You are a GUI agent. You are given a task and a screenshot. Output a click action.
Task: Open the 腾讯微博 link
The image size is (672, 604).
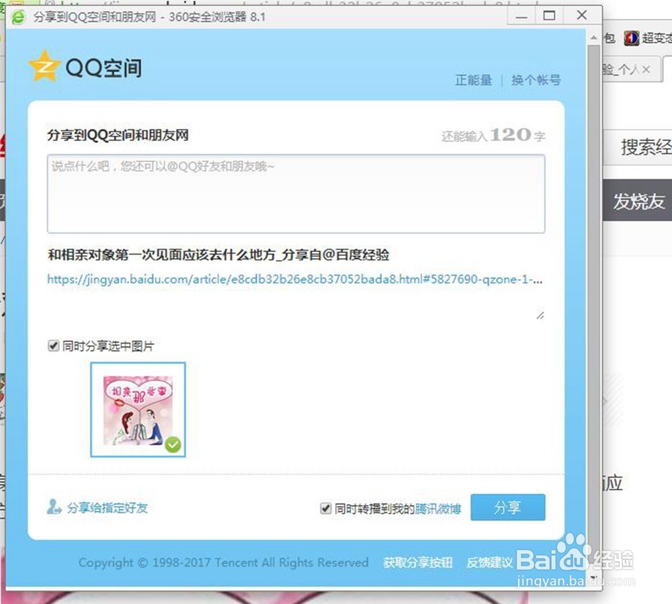pos(438,509)
